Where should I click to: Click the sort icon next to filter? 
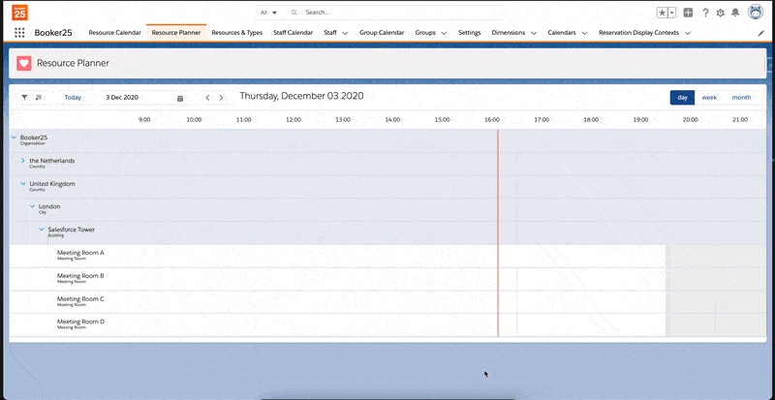pyautogui.click(x=39, y=98)
